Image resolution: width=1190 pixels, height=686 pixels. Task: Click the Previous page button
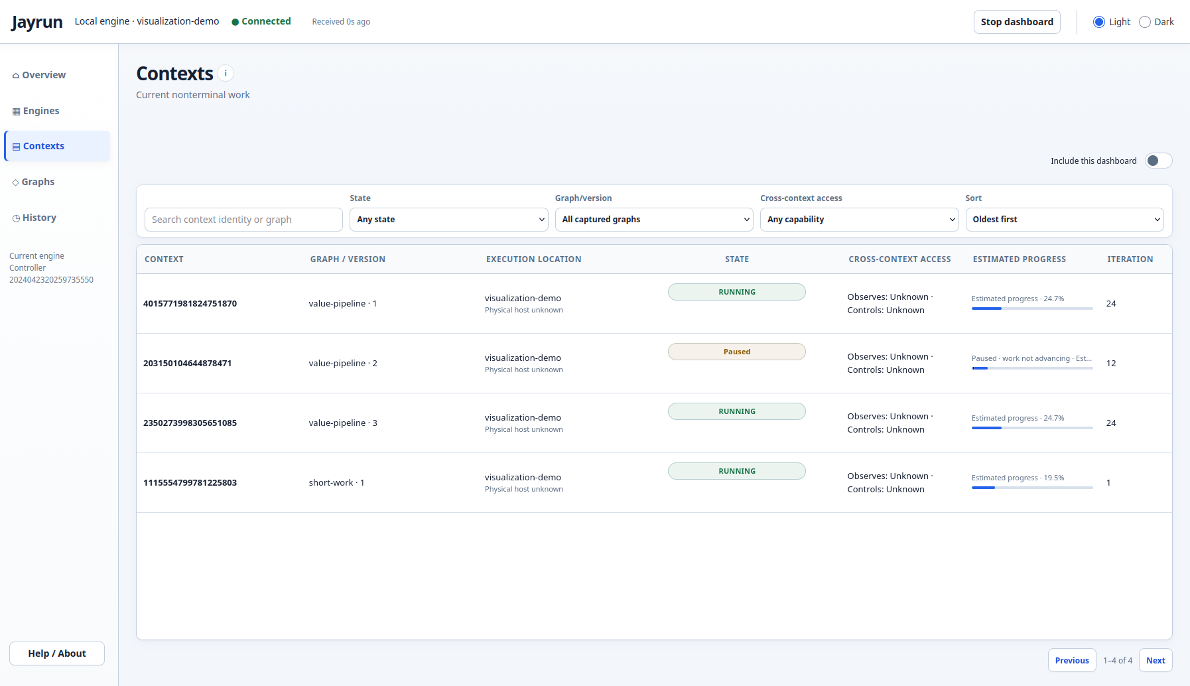pos(1072,660)
